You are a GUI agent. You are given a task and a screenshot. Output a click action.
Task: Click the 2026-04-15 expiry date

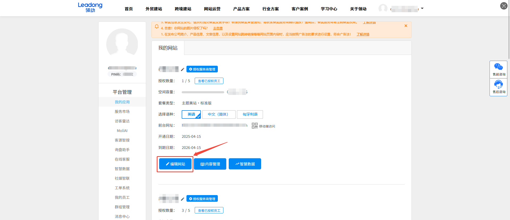[191, 148]
